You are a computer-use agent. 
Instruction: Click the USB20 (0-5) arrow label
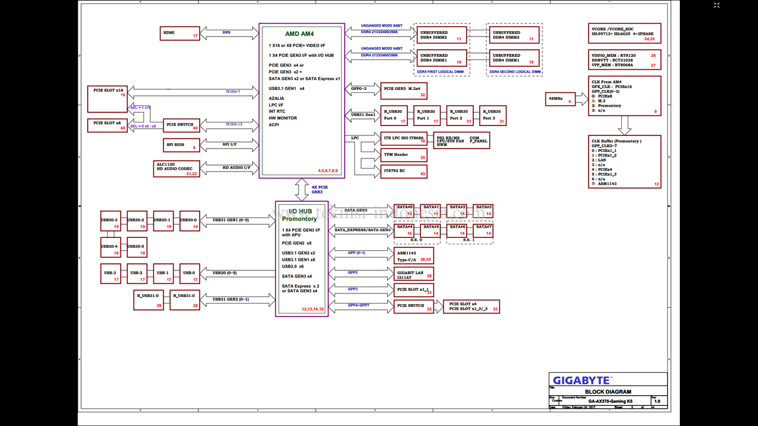[x=224, y=273]
